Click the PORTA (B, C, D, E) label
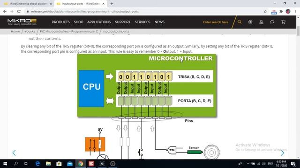This screenshot has height=168, width=300. point(195,101)
